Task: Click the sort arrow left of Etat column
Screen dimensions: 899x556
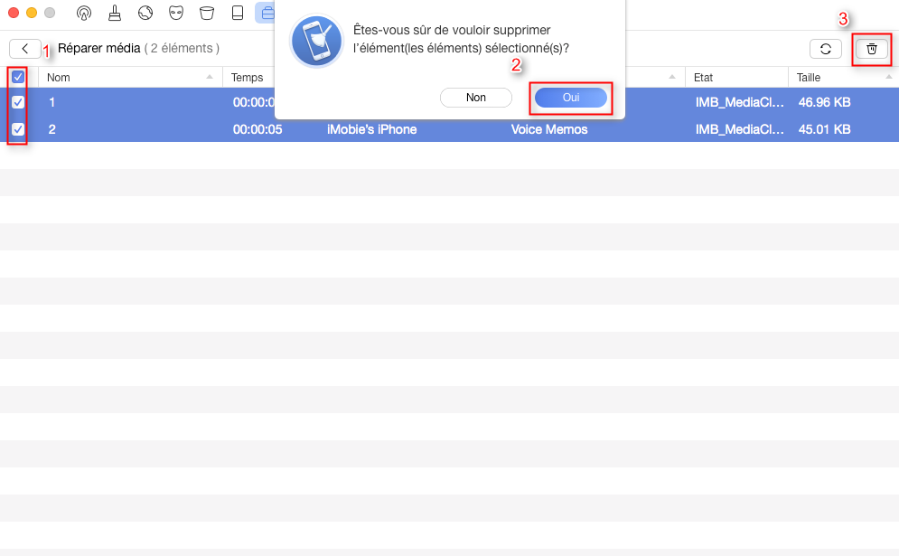Action: pos(672,77)
